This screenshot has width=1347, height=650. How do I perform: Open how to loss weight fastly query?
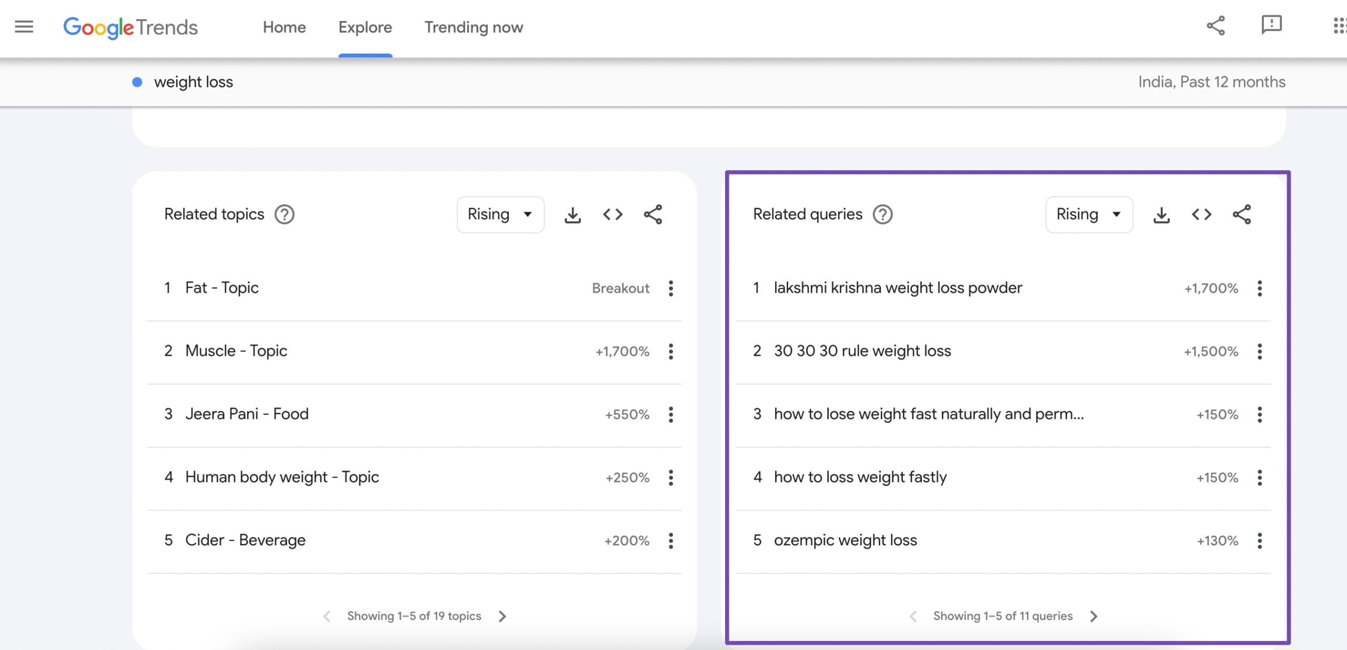tap(860, 477)
